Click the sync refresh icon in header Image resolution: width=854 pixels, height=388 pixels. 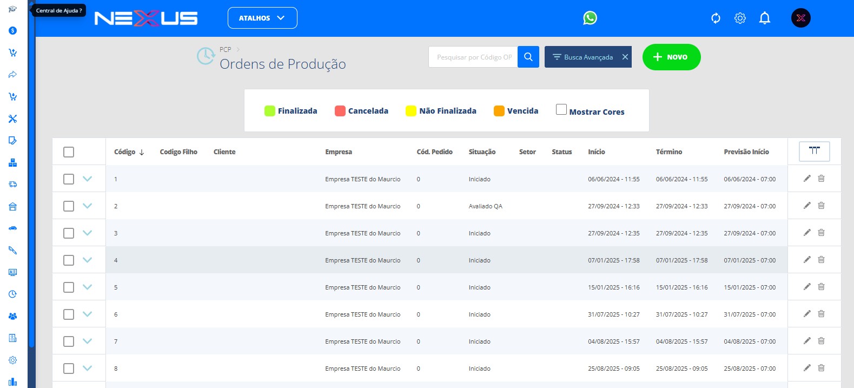tap(716, 18)
